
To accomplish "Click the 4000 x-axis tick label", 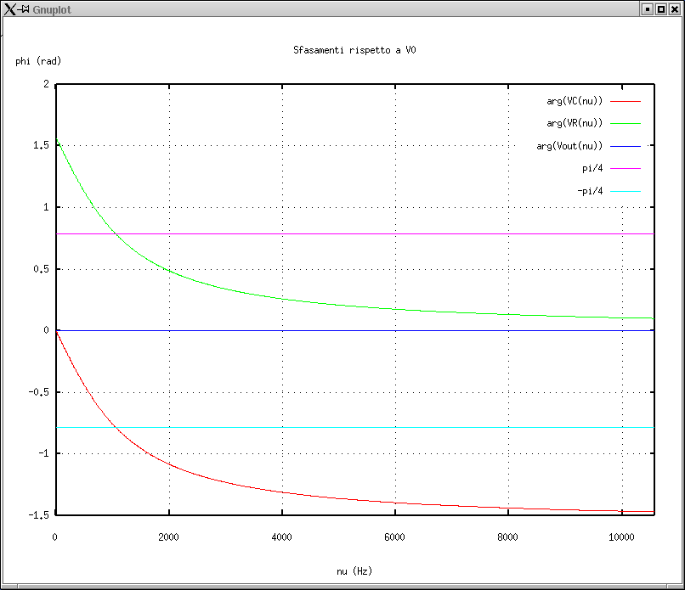I will pos(281,537).
